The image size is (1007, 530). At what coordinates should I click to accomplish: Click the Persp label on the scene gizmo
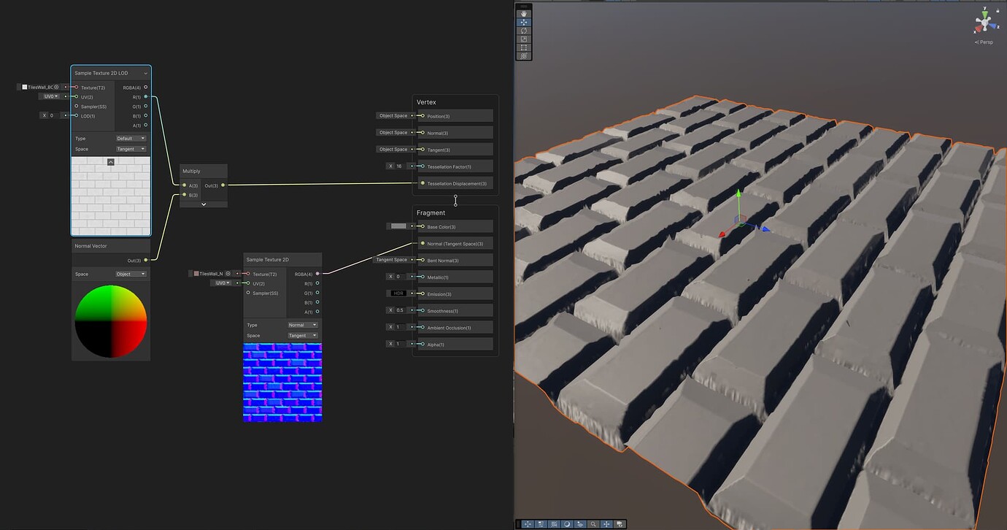tap(984, 42)
